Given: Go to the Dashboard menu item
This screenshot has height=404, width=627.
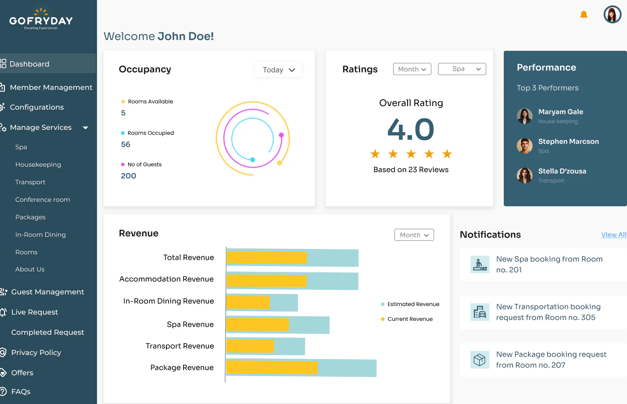Looking at the screenshot, I should pyautogui.click(x=48, y=64).
